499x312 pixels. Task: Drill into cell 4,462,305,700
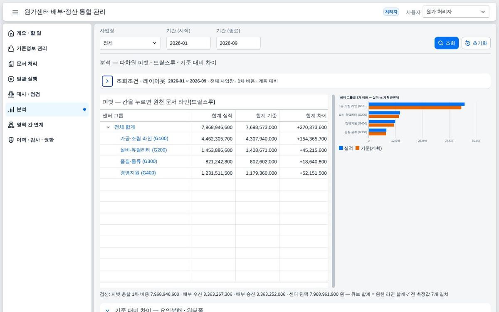coord(213,139)
